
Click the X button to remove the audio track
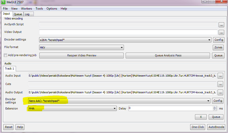click(201, 117)
